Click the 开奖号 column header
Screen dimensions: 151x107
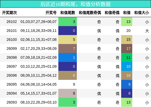click(x=51, y=13)
